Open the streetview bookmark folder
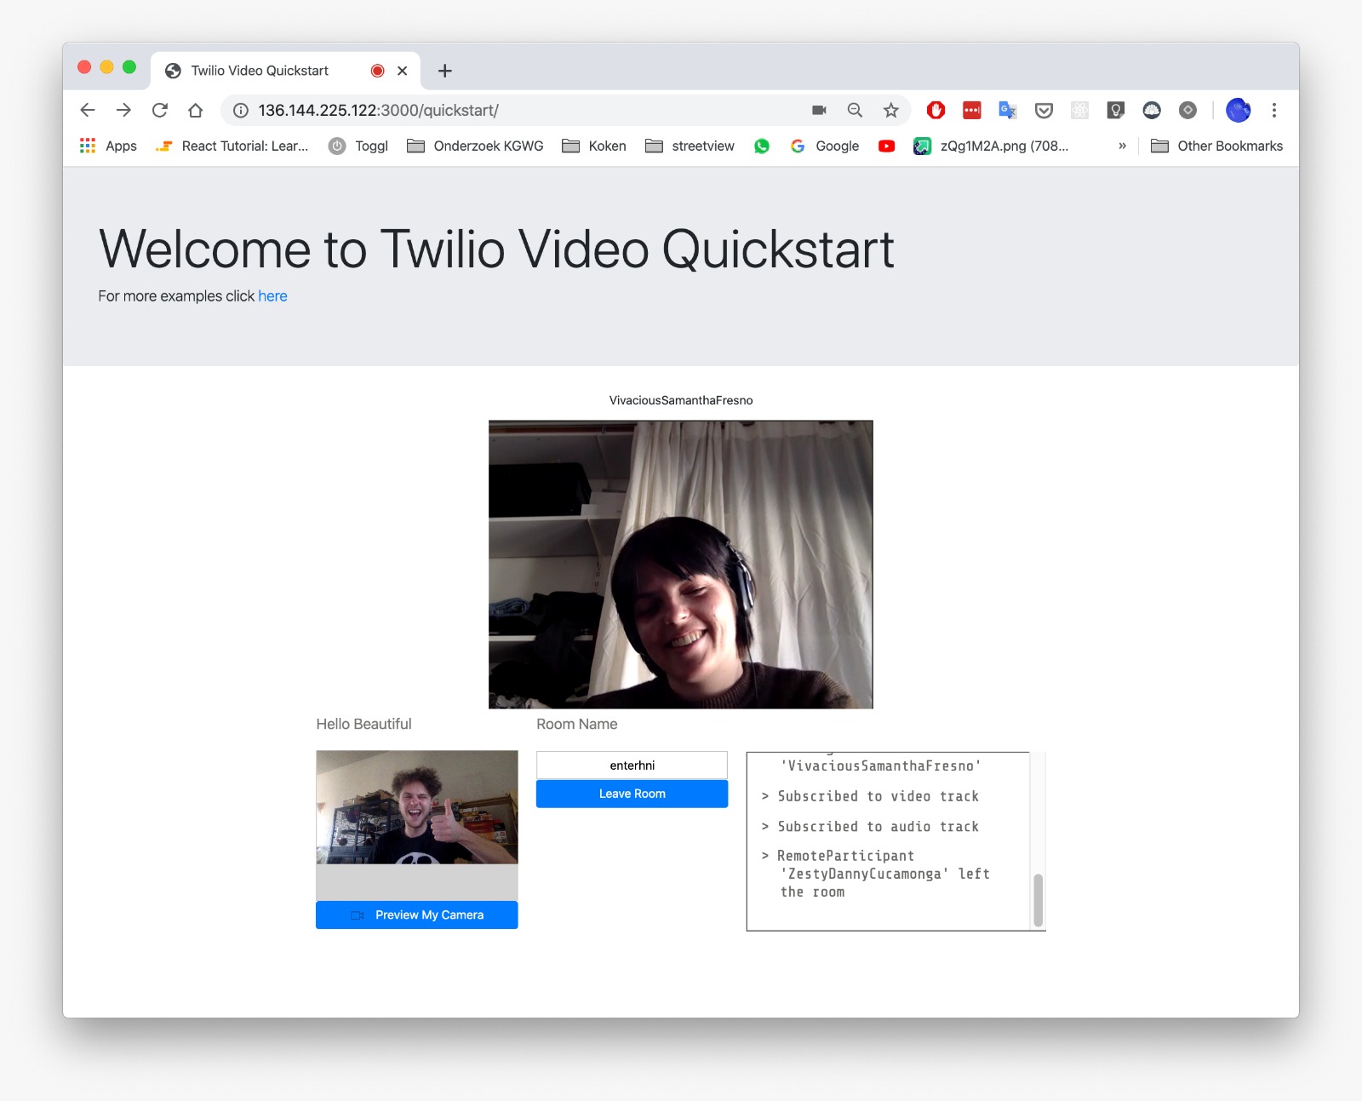This screenshot has width=1362, height=1101. click(x=690, y=146)
